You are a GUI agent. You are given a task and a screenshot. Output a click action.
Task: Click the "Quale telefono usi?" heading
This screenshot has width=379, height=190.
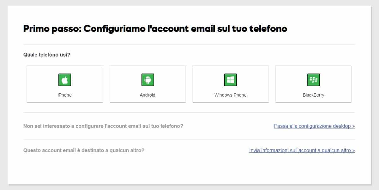tap(45, 55)
